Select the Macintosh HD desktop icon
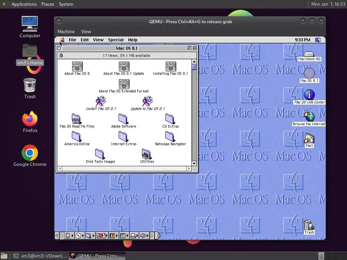This screenshot has height=260, width=347. [x=309, y=56]
